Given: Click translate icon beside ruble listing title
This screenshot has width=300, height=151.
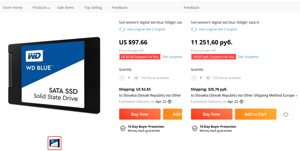Looking at the screenshot, I should [194, 29].
